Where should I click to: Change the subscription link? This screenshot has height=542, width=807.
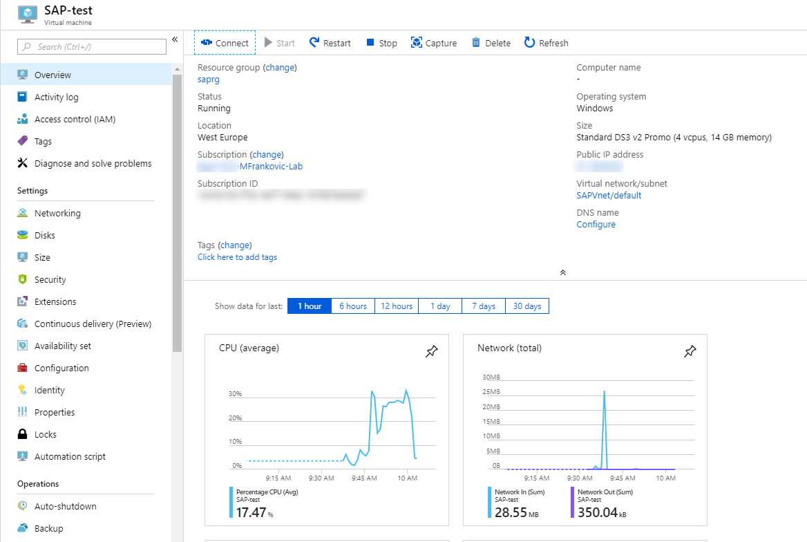267,155
